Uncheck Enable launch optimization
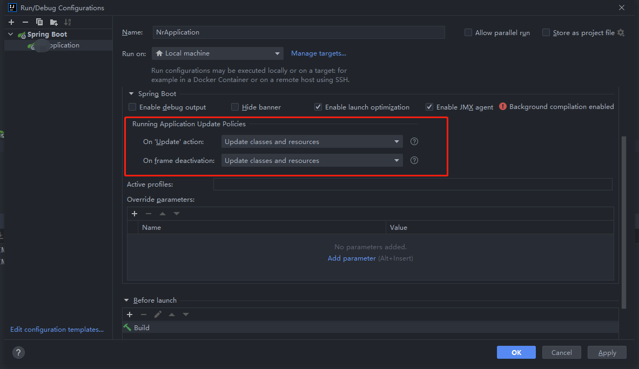Screen dimensions: 639x369 (x=318, y=107)
